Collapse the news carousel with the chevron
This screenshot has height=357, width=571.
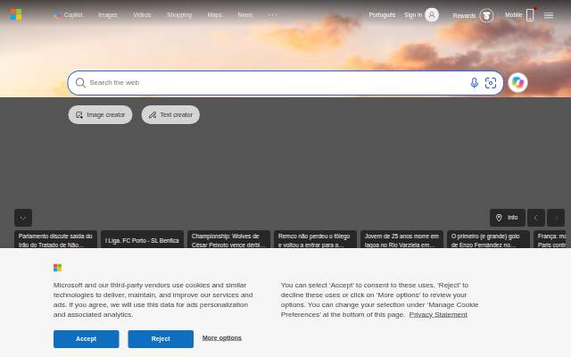23,218
